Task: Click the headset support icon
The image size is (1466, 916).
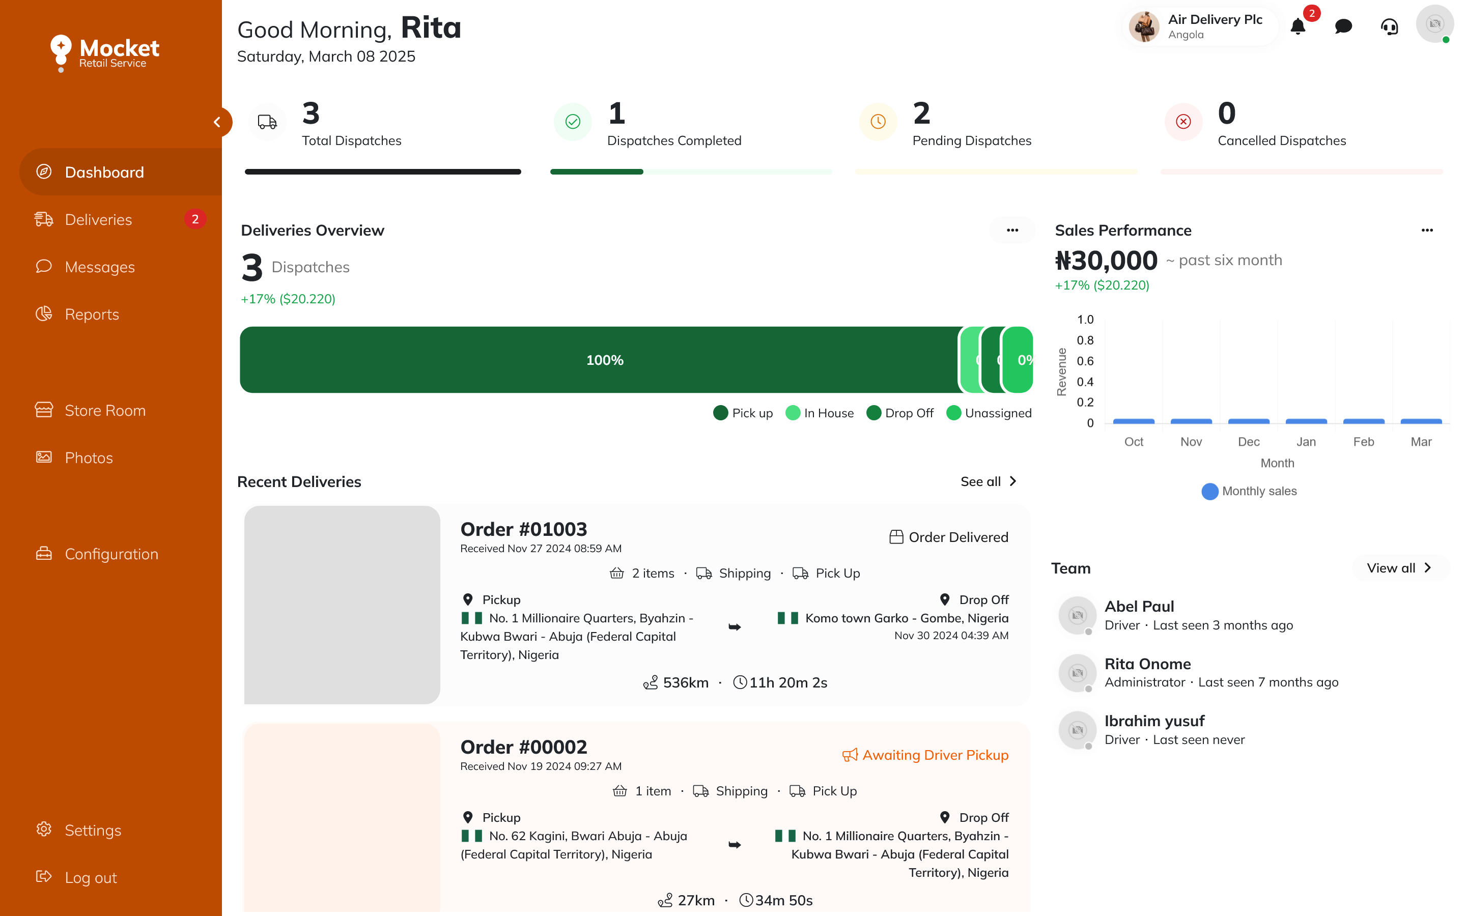Action: (x=1389, y=26)
